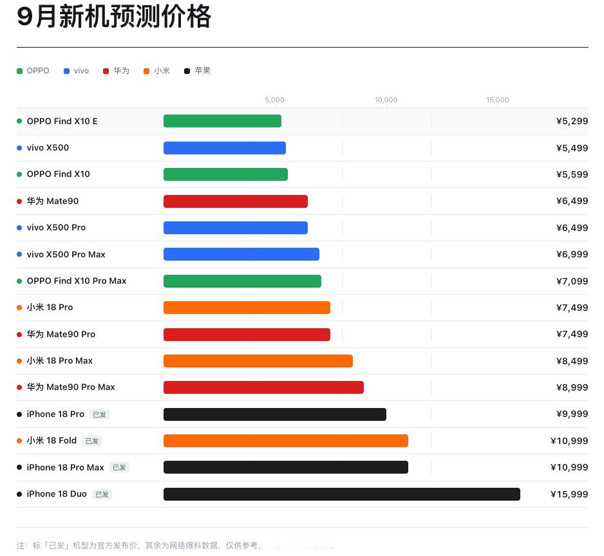Image resolution: width=604 pixels, height=556 pixels.
Task: Click the 已发 tag beside 小米 18 Fold
Action: click(91, 441)
